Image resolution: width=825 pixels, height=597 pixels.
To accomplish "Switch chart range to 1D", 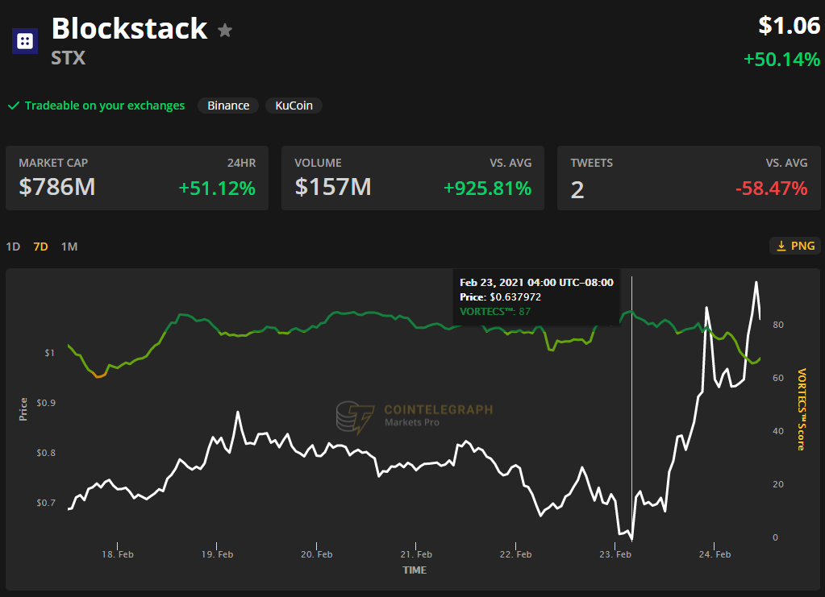I will click(x=13, y=247).
